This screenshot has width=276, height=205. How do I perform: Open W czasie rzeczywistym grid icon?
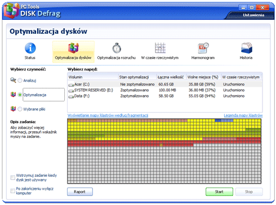point(160,48)
